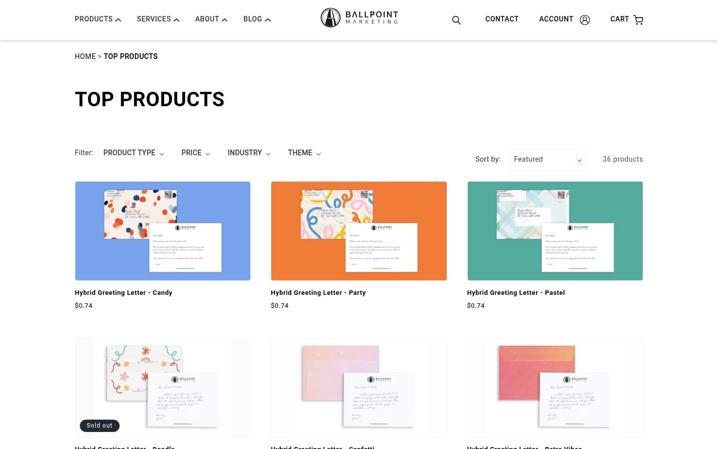Click the $0.74 price under Party
This screenshot has height=449, width=718.
pyautogui.click(x=280, y=306)
